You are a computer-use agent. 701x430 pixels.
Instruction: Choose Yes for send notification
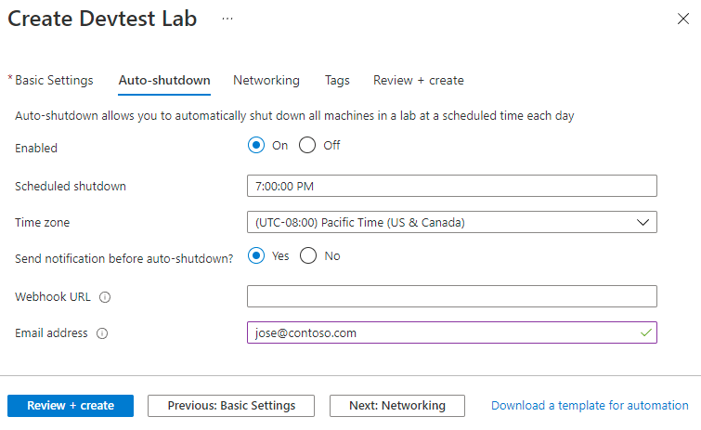[256, 256]
